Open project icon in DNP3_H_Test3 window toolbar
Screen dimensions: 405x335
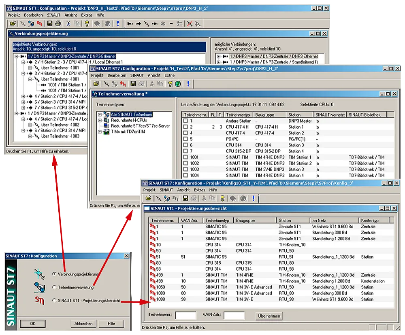click(x=13, y=24)
